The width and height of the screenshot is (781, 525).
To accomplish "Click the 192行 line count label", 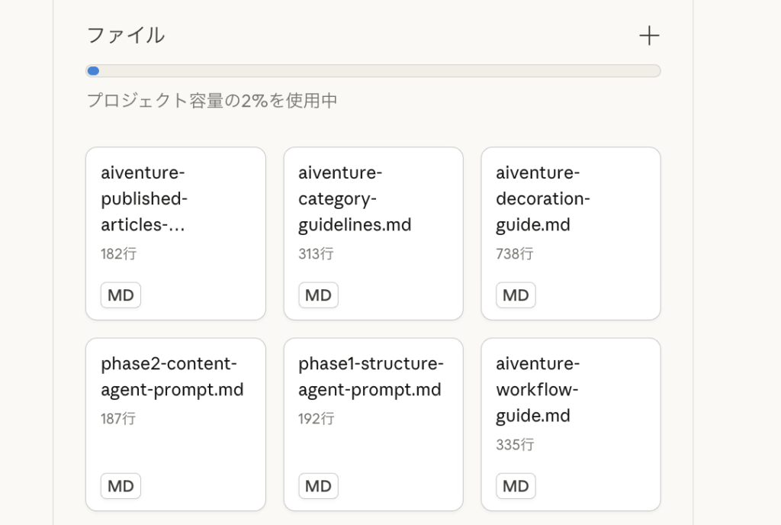I will (x=315, y=418).
